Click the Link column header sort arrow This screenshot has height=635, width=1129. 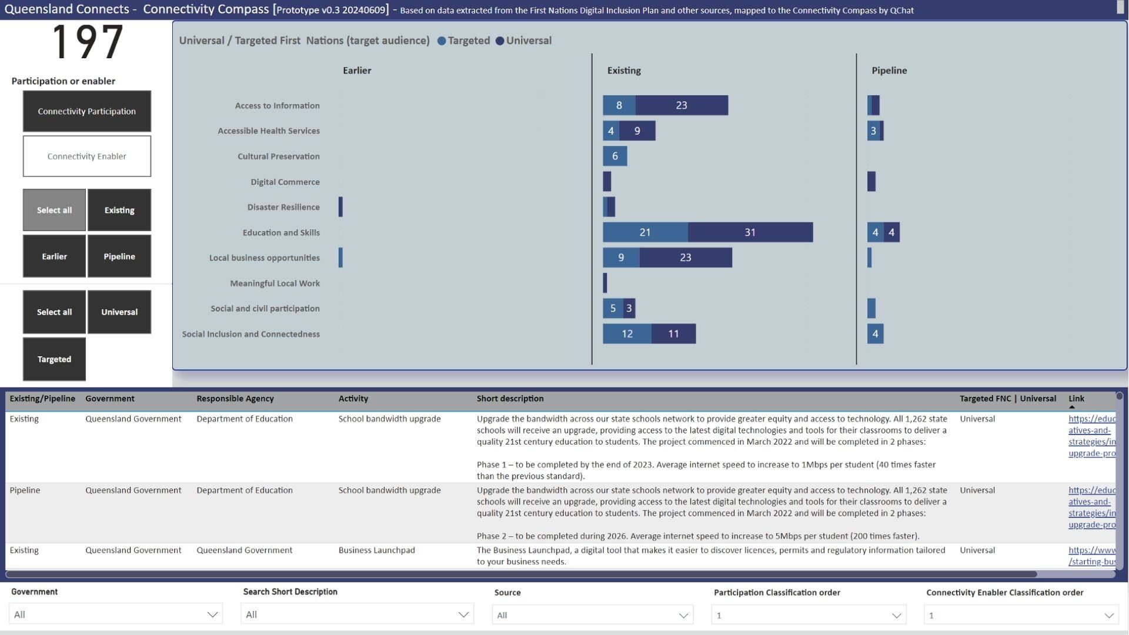click(1072, 407)
